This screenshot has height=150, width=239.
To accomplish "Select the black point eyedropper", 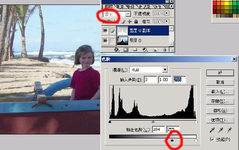I will 212,130.
